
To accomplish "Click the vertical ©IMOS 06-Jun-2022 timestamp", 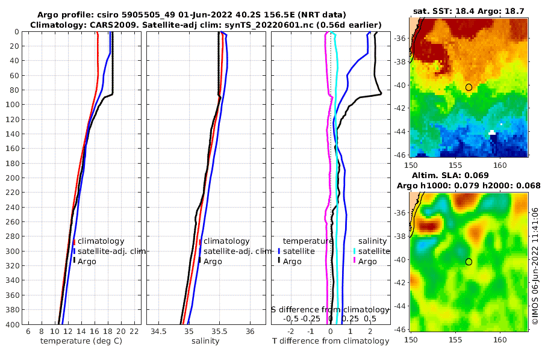I will [x=535, y=266].
